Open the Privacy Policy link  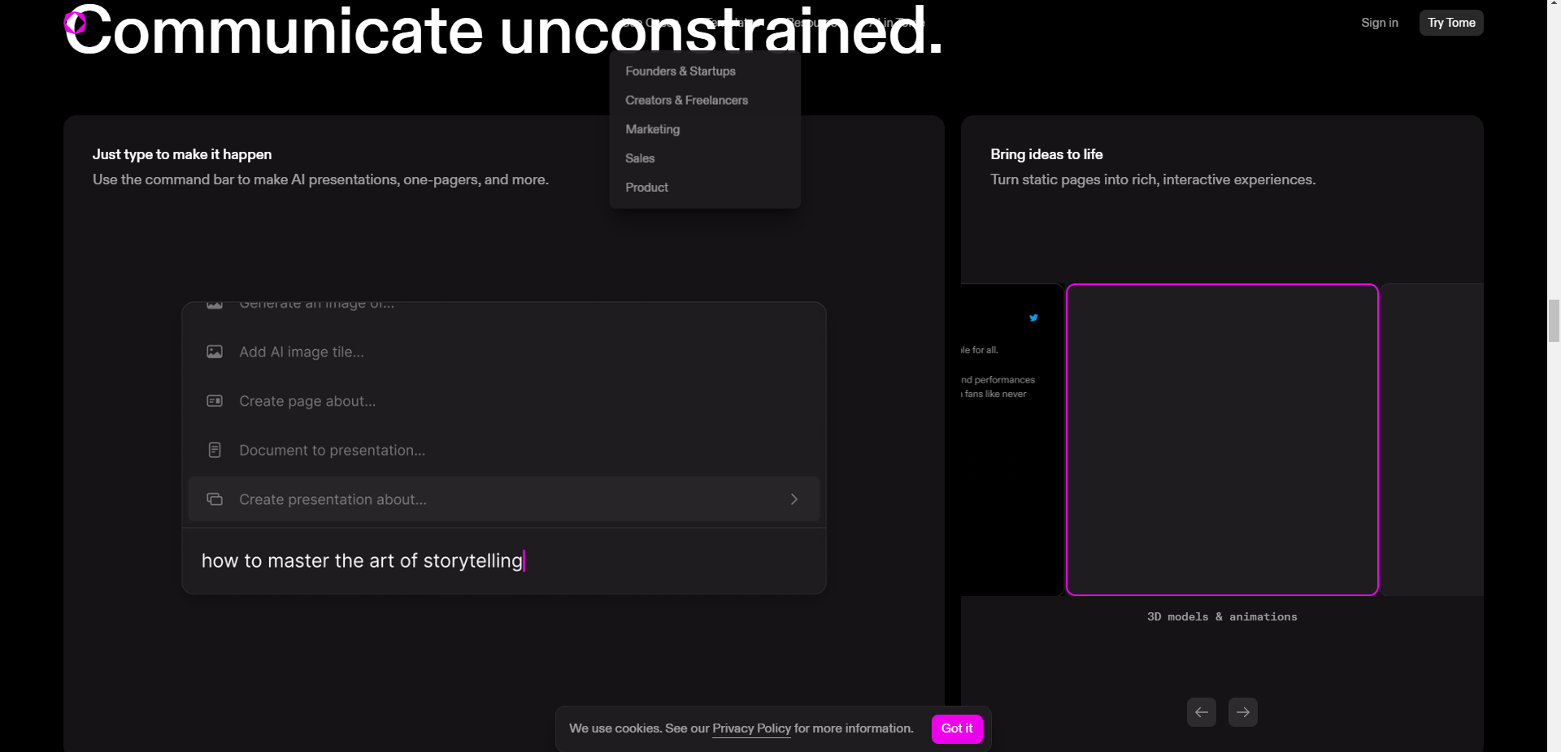pos(751,728)
